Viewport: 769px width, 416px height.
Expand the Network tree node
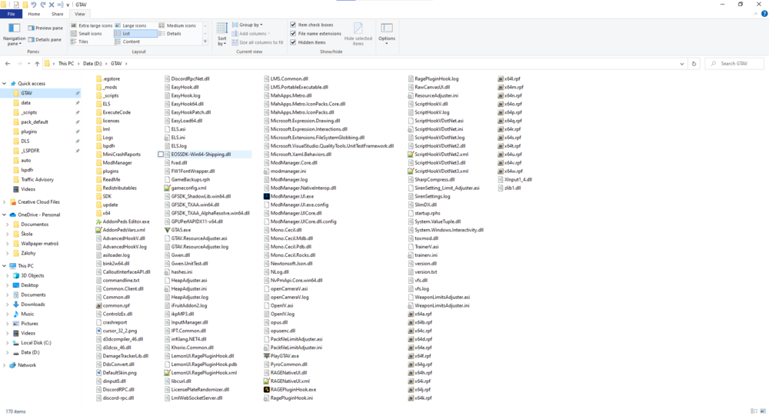coord(5,365)
